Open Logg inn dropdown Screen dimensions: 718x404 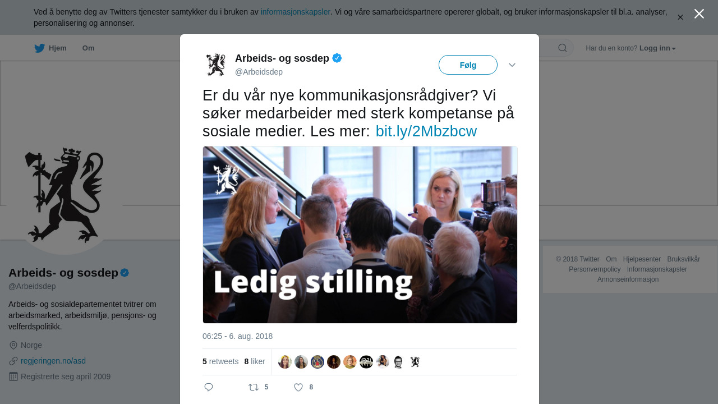click(x=657, y=48)
